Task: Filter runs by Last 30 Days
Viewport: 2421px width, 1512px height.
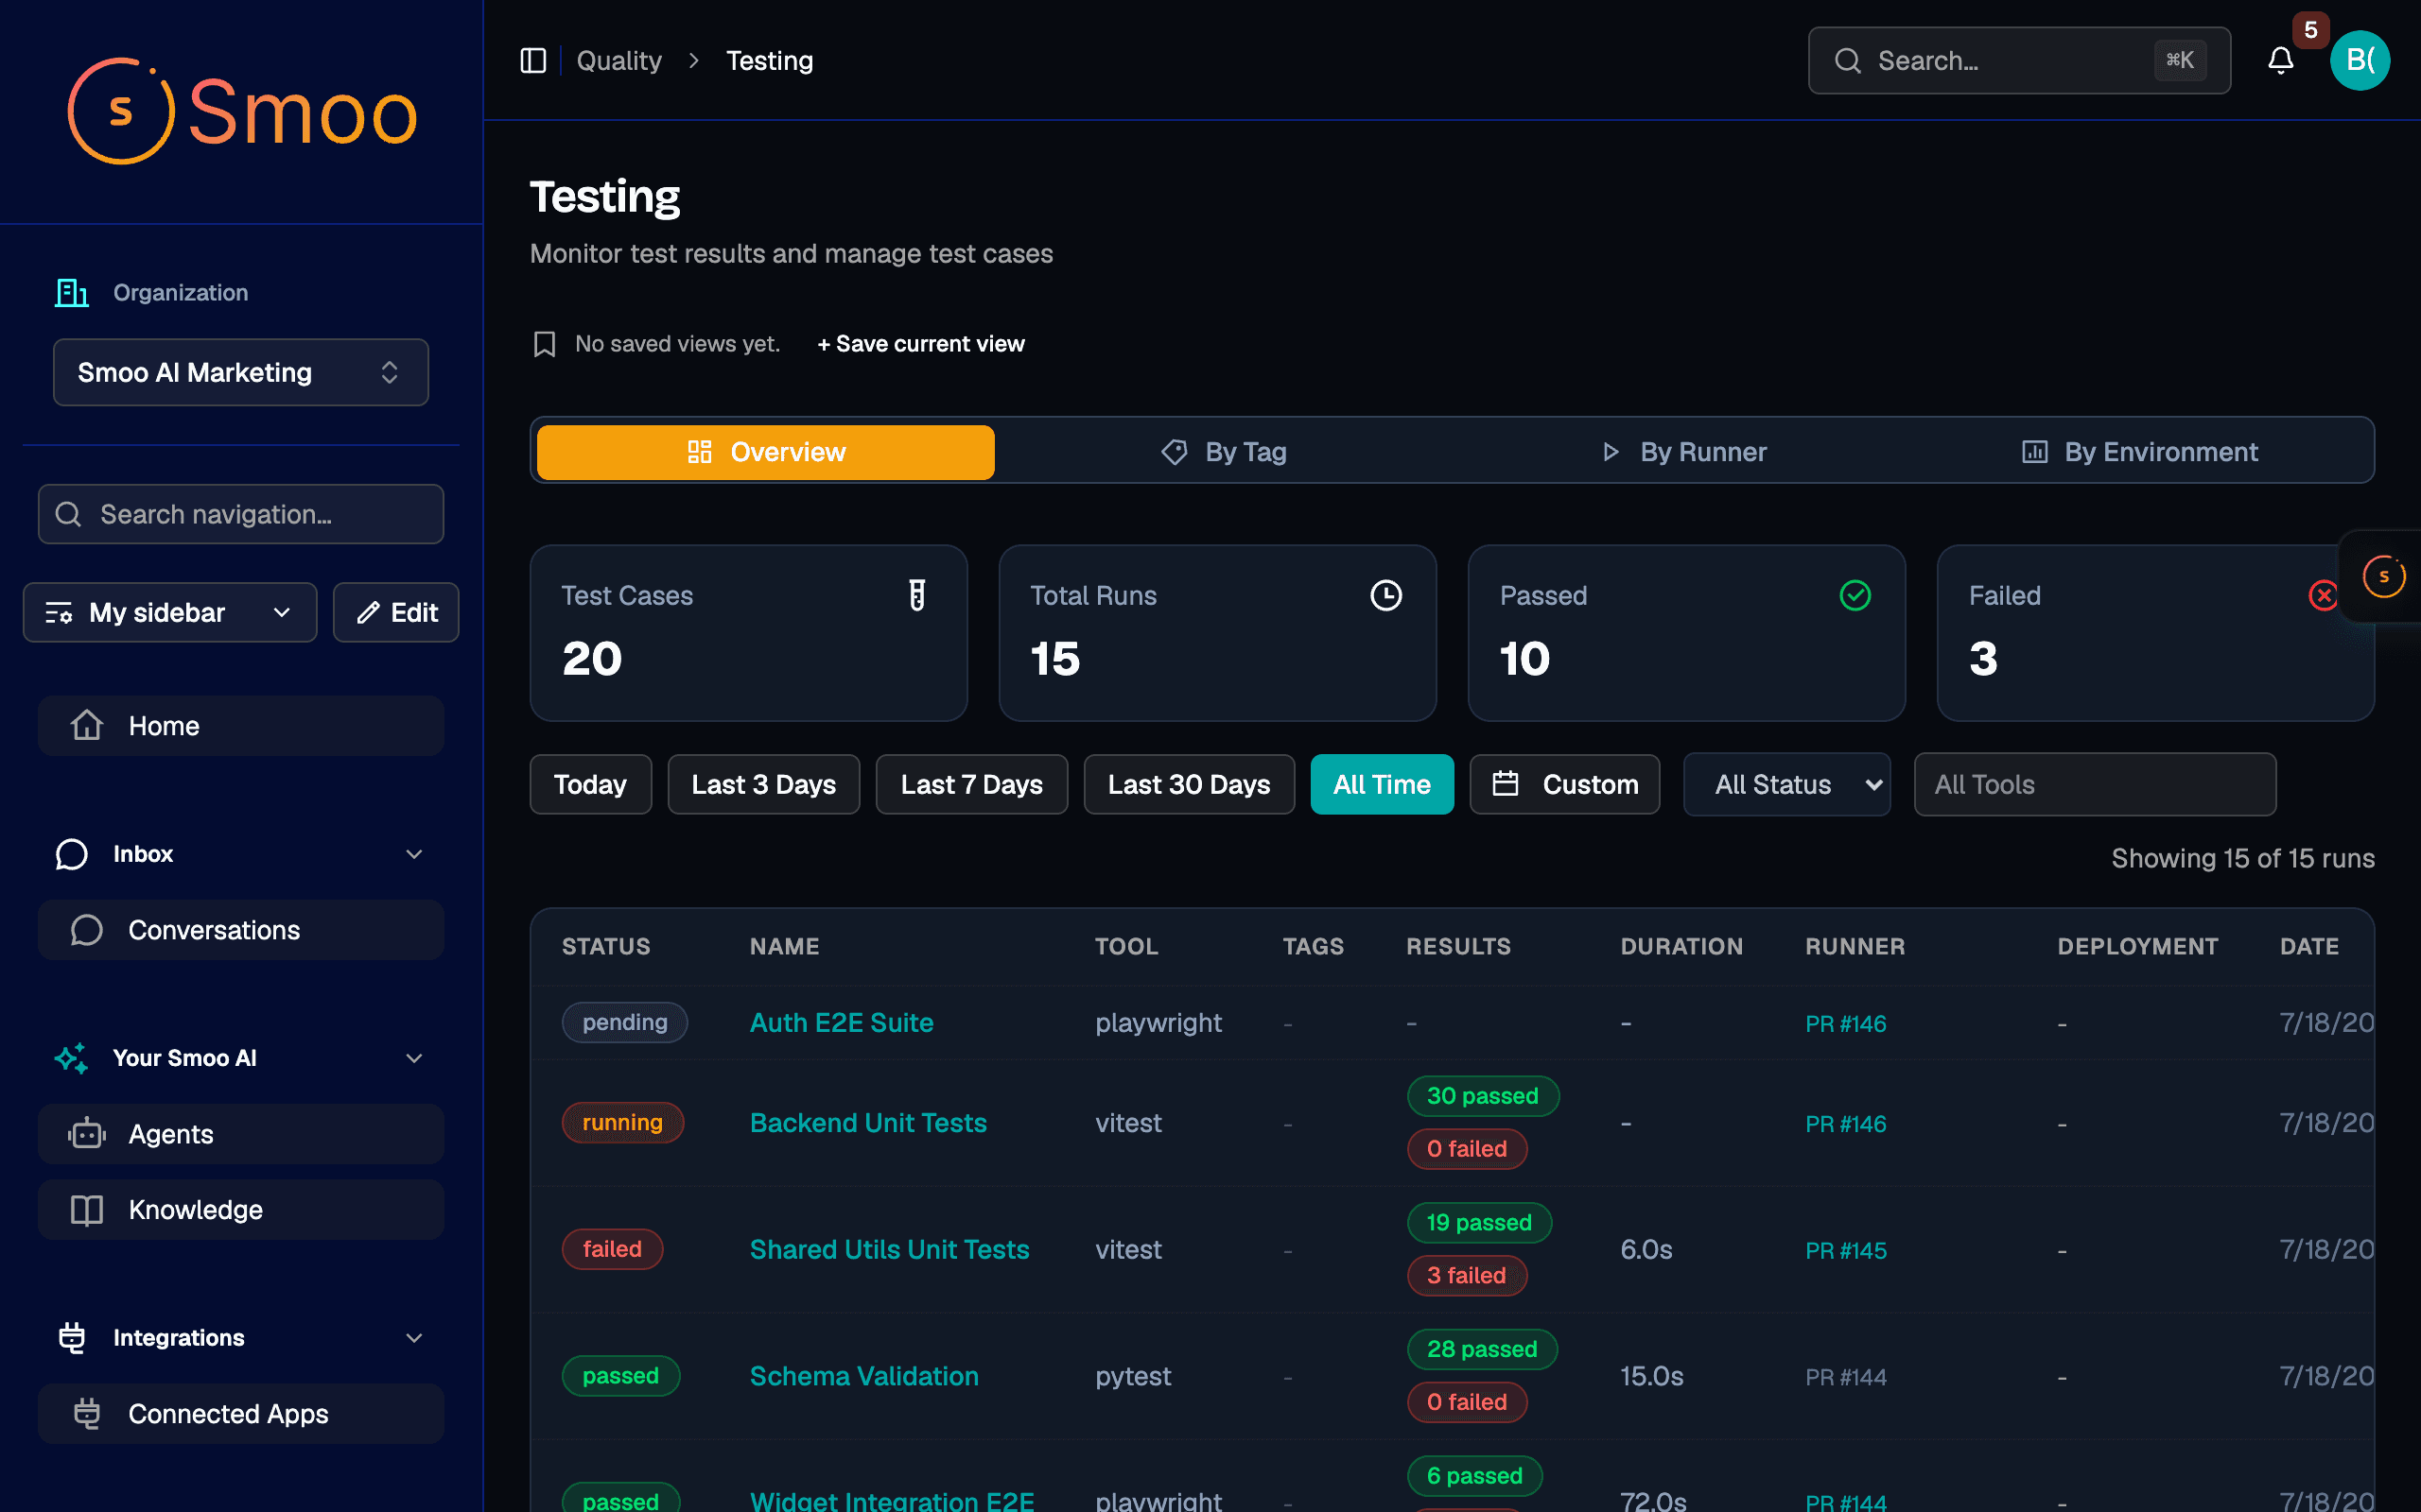Action: coord(1189,784)
